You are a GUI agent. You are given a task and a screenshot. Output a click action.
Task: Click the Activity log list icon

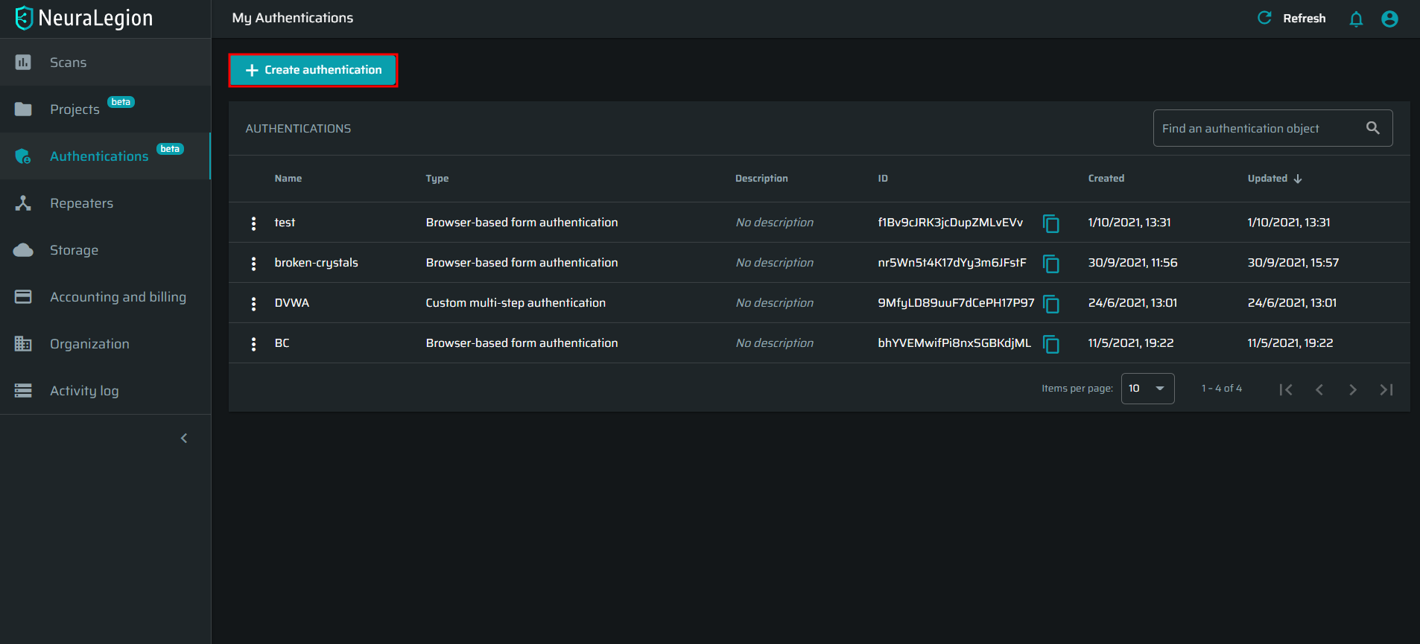coord(23,390)
